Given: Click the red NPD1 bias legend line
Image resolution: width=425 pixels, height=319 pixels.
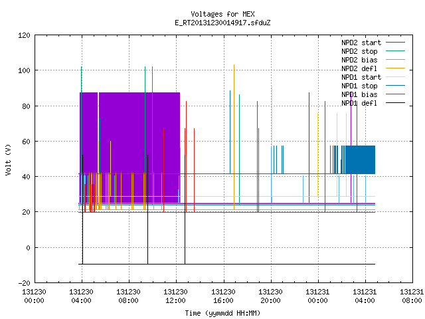Looking at the screenshot, I should (x=395, y=94).
